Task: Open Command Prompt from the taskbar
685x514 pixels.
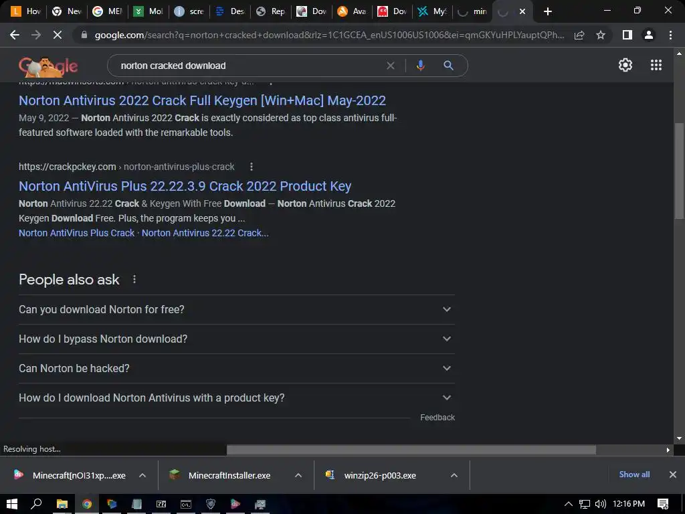Action: (186, 504)
